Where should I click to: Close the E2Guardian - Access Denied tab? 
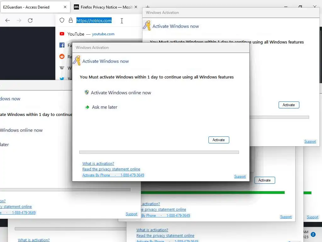[65, 7]
